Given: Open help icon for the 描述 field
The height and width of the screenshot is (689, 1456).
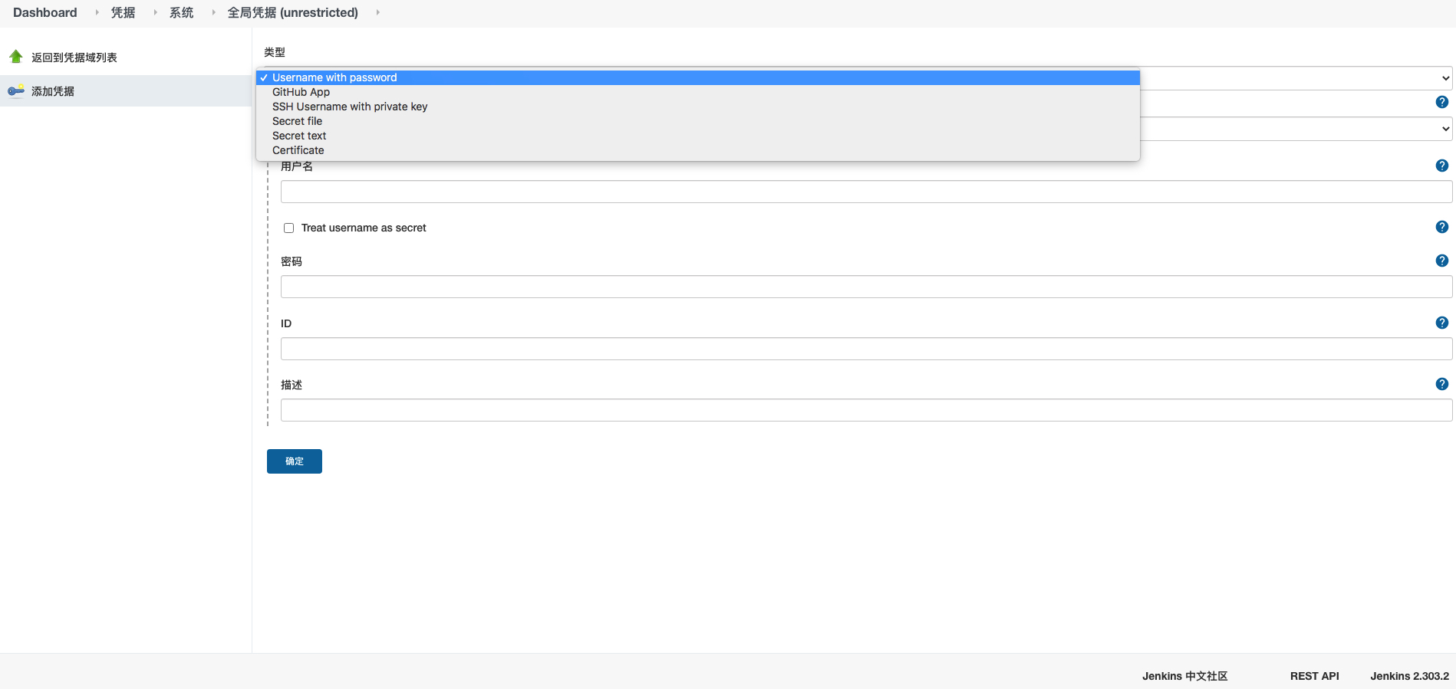Looking at the screenshot, I should [x=1442, y=384].
